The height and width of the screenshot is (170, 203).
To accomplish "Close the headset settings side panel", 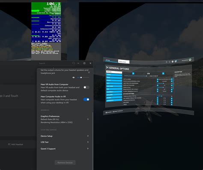I will tap(89, 72).
